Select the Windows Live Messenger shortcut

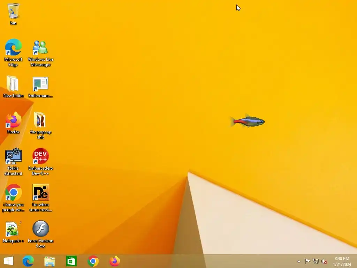pos(40,53)
